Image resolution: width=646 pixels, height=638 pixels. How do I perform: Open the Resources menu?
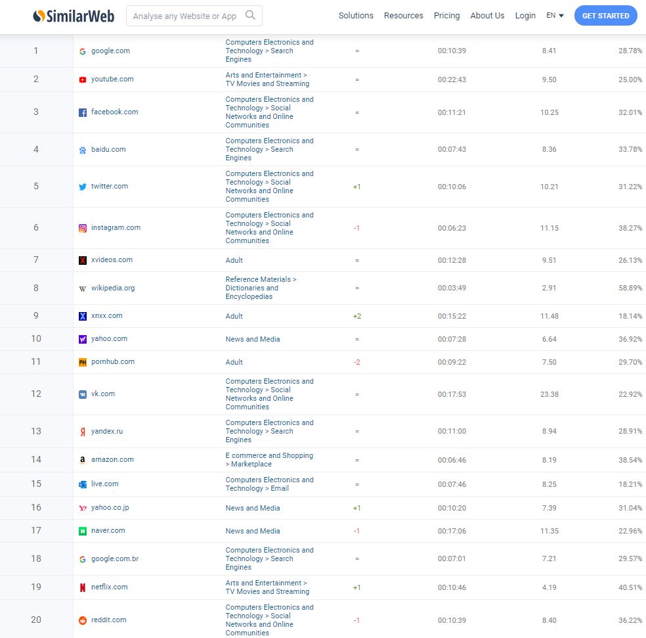pos(403,16)
